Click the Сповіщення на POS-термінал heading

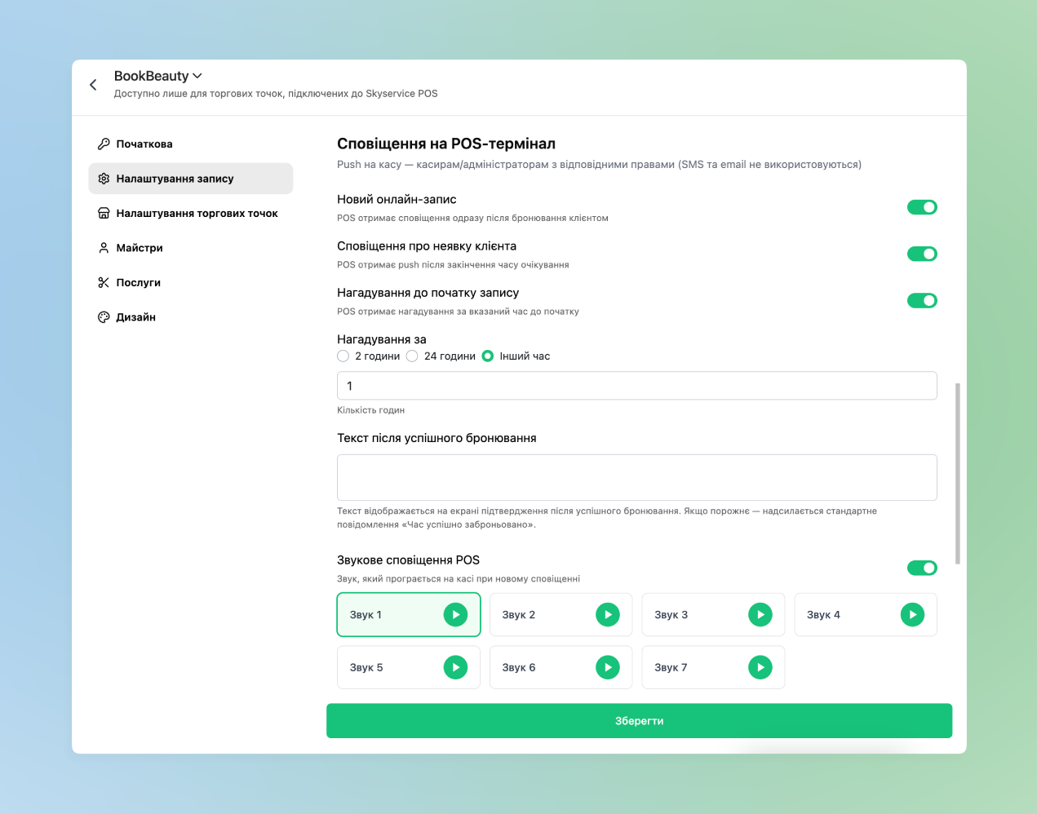point(446,144)
